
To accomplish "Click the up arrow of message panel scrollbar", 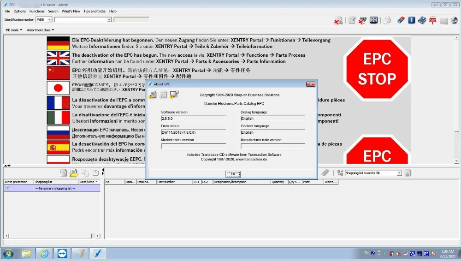I will [456, 38].
